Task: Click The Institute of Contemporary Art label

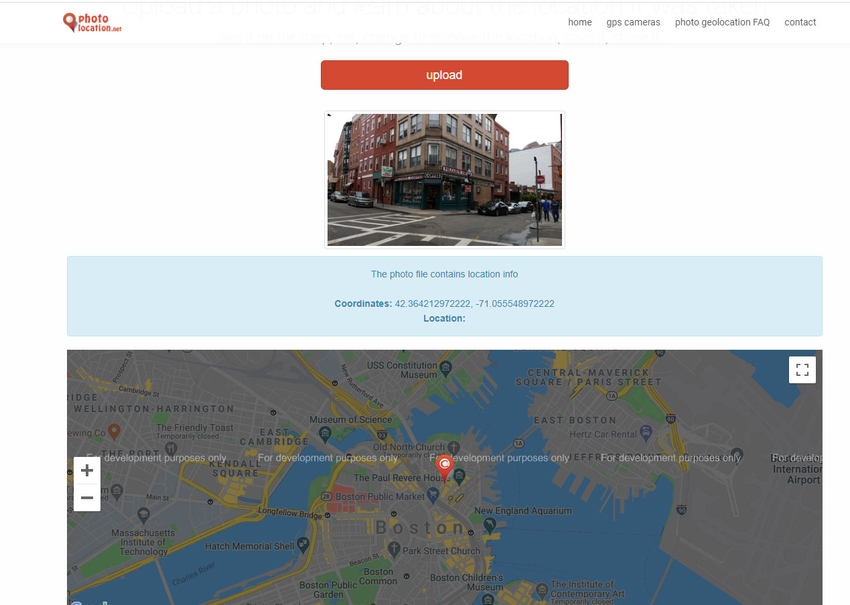Action: pos(587,589)
